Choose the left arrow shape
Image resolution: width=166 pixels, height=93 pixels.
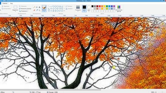pyautogui.click(x=60, y=9)
